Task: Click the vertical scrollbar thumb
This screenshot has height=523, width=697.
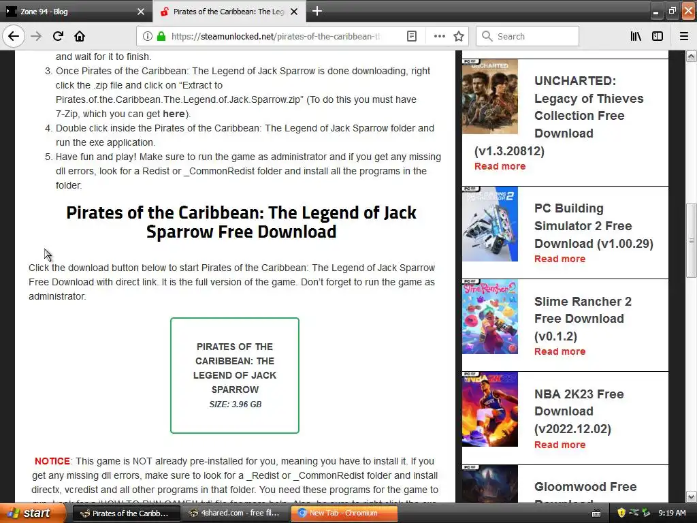Action: pos(692,240)
